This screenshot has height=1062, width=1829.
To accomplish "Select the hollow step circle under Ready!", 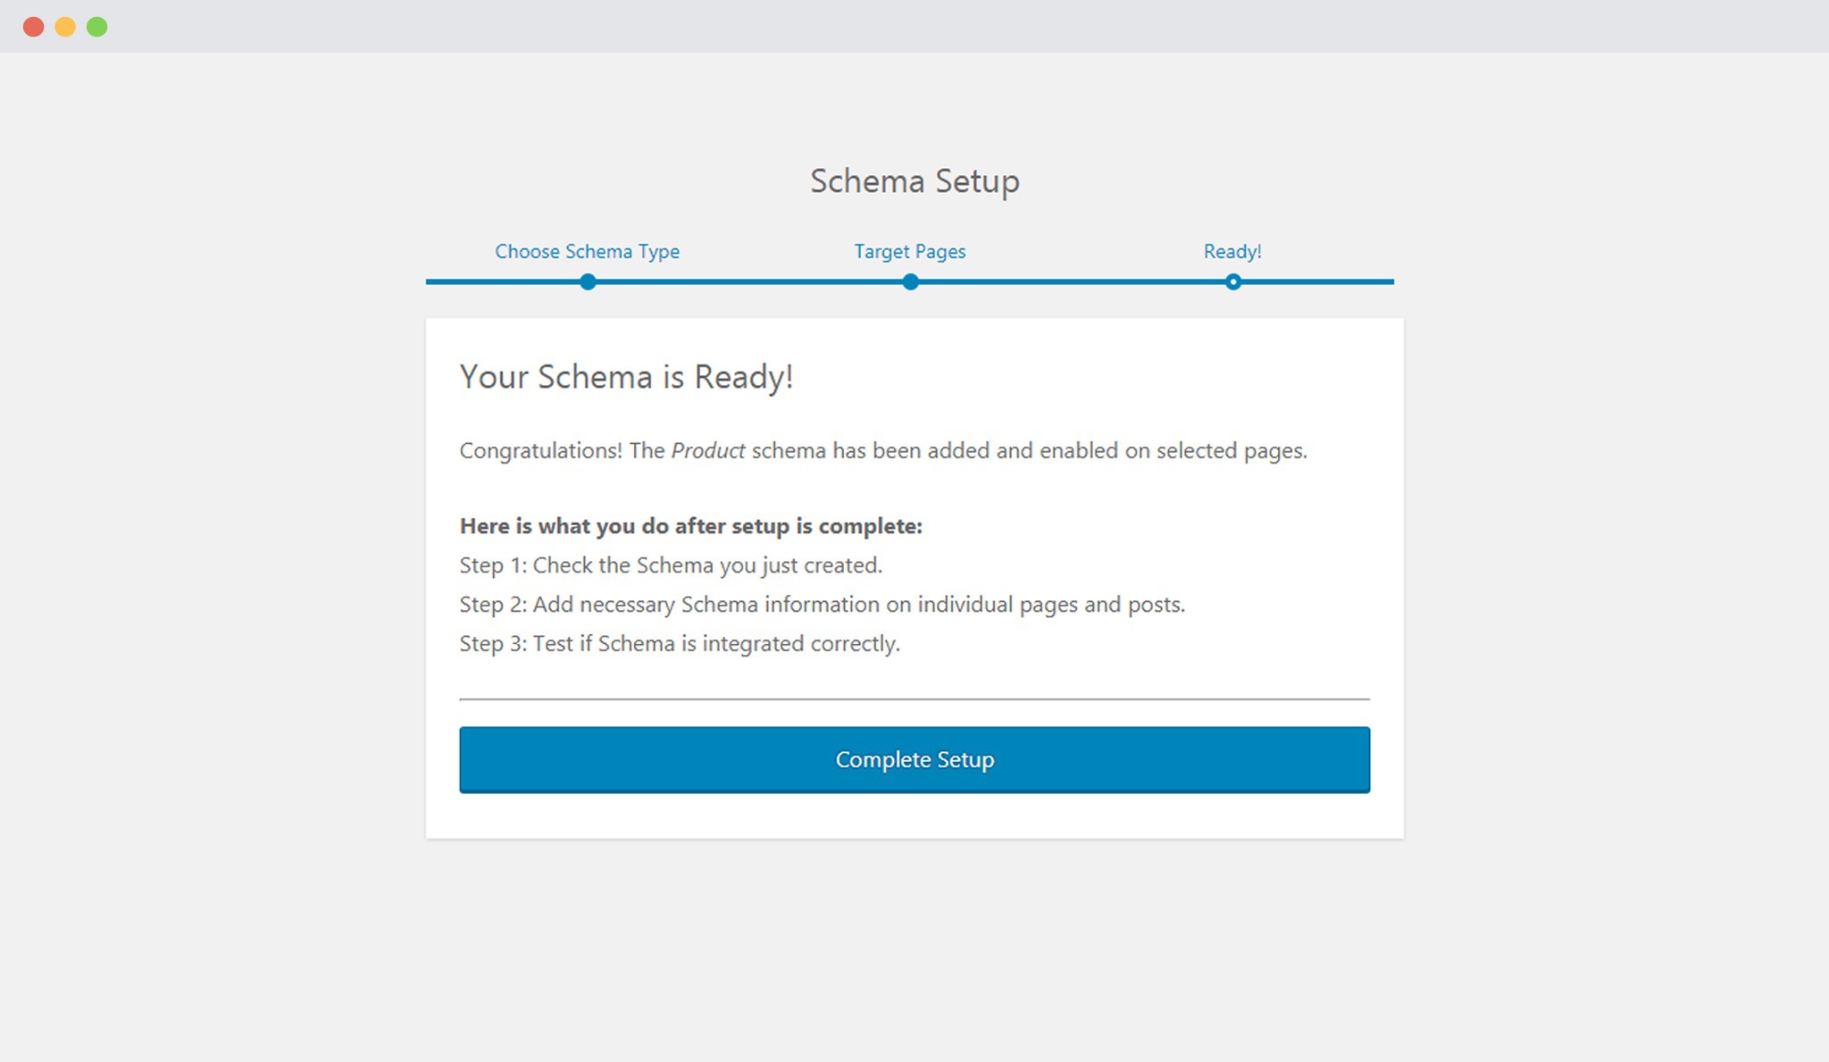I will click(1233, 281).
